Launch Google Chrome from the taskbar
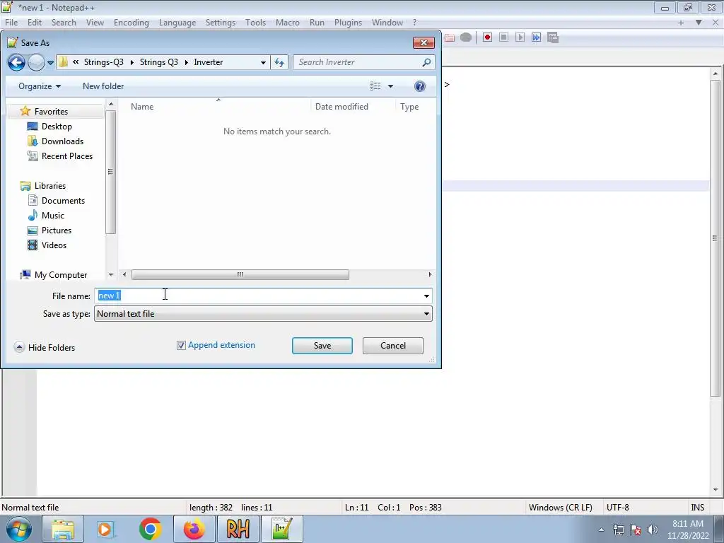 pyautogui.click(x=150, y=529)
